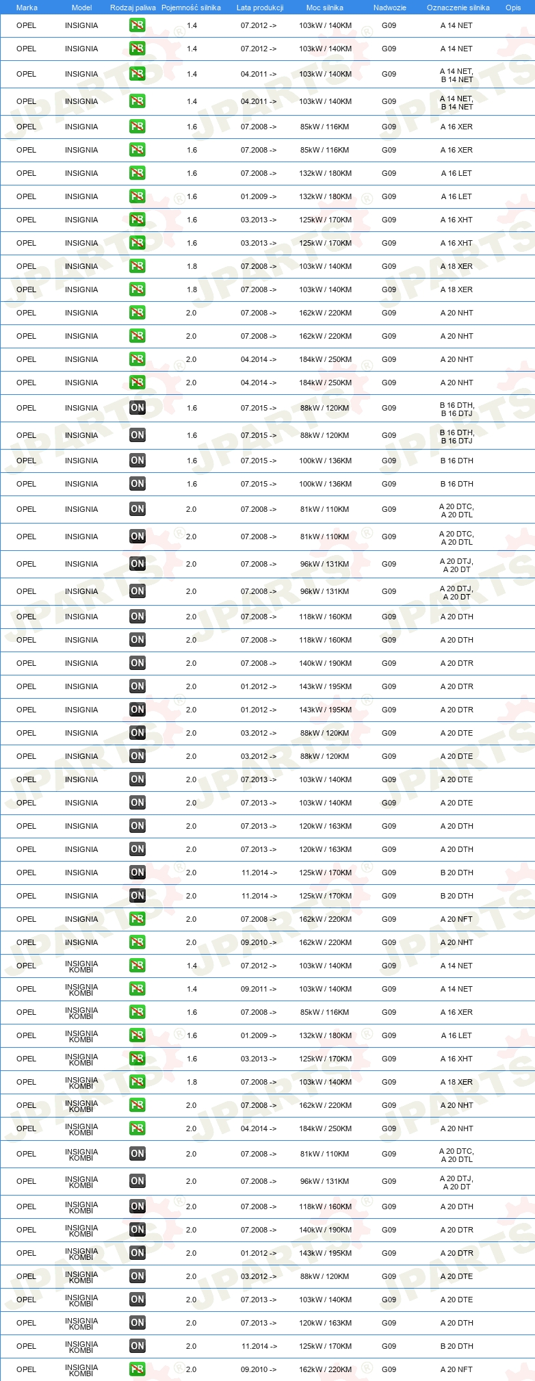Click ON icon for Insignia Kombi 143kW A 20 DTR

(x=137, y=1253)
